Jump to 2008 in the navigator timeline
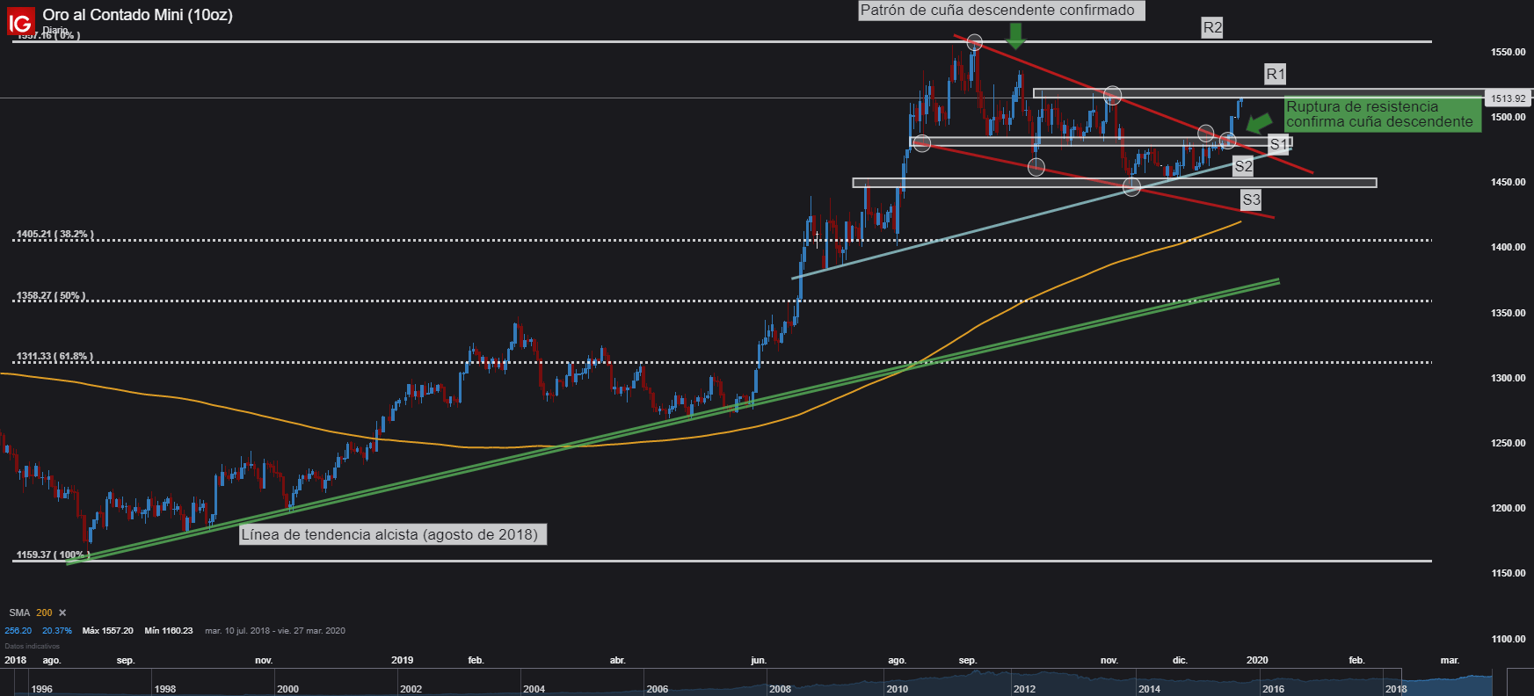1534x696 pixels. (x=780, y=689)
